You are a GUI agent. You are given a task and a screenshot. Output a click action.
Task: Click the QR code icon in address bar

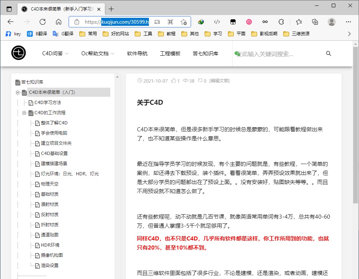click(170, 22)
